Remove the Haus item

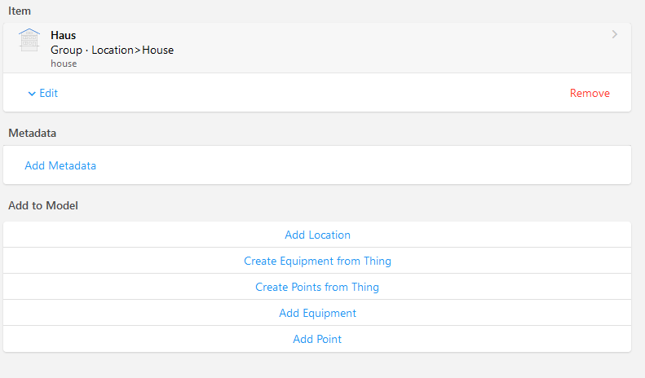point(590,94)
